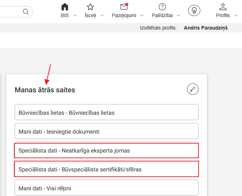The width and height of the screenshot is (242, 196).
Task: Open the Paziņojumi envelope icon
Action: coord(124,7)
